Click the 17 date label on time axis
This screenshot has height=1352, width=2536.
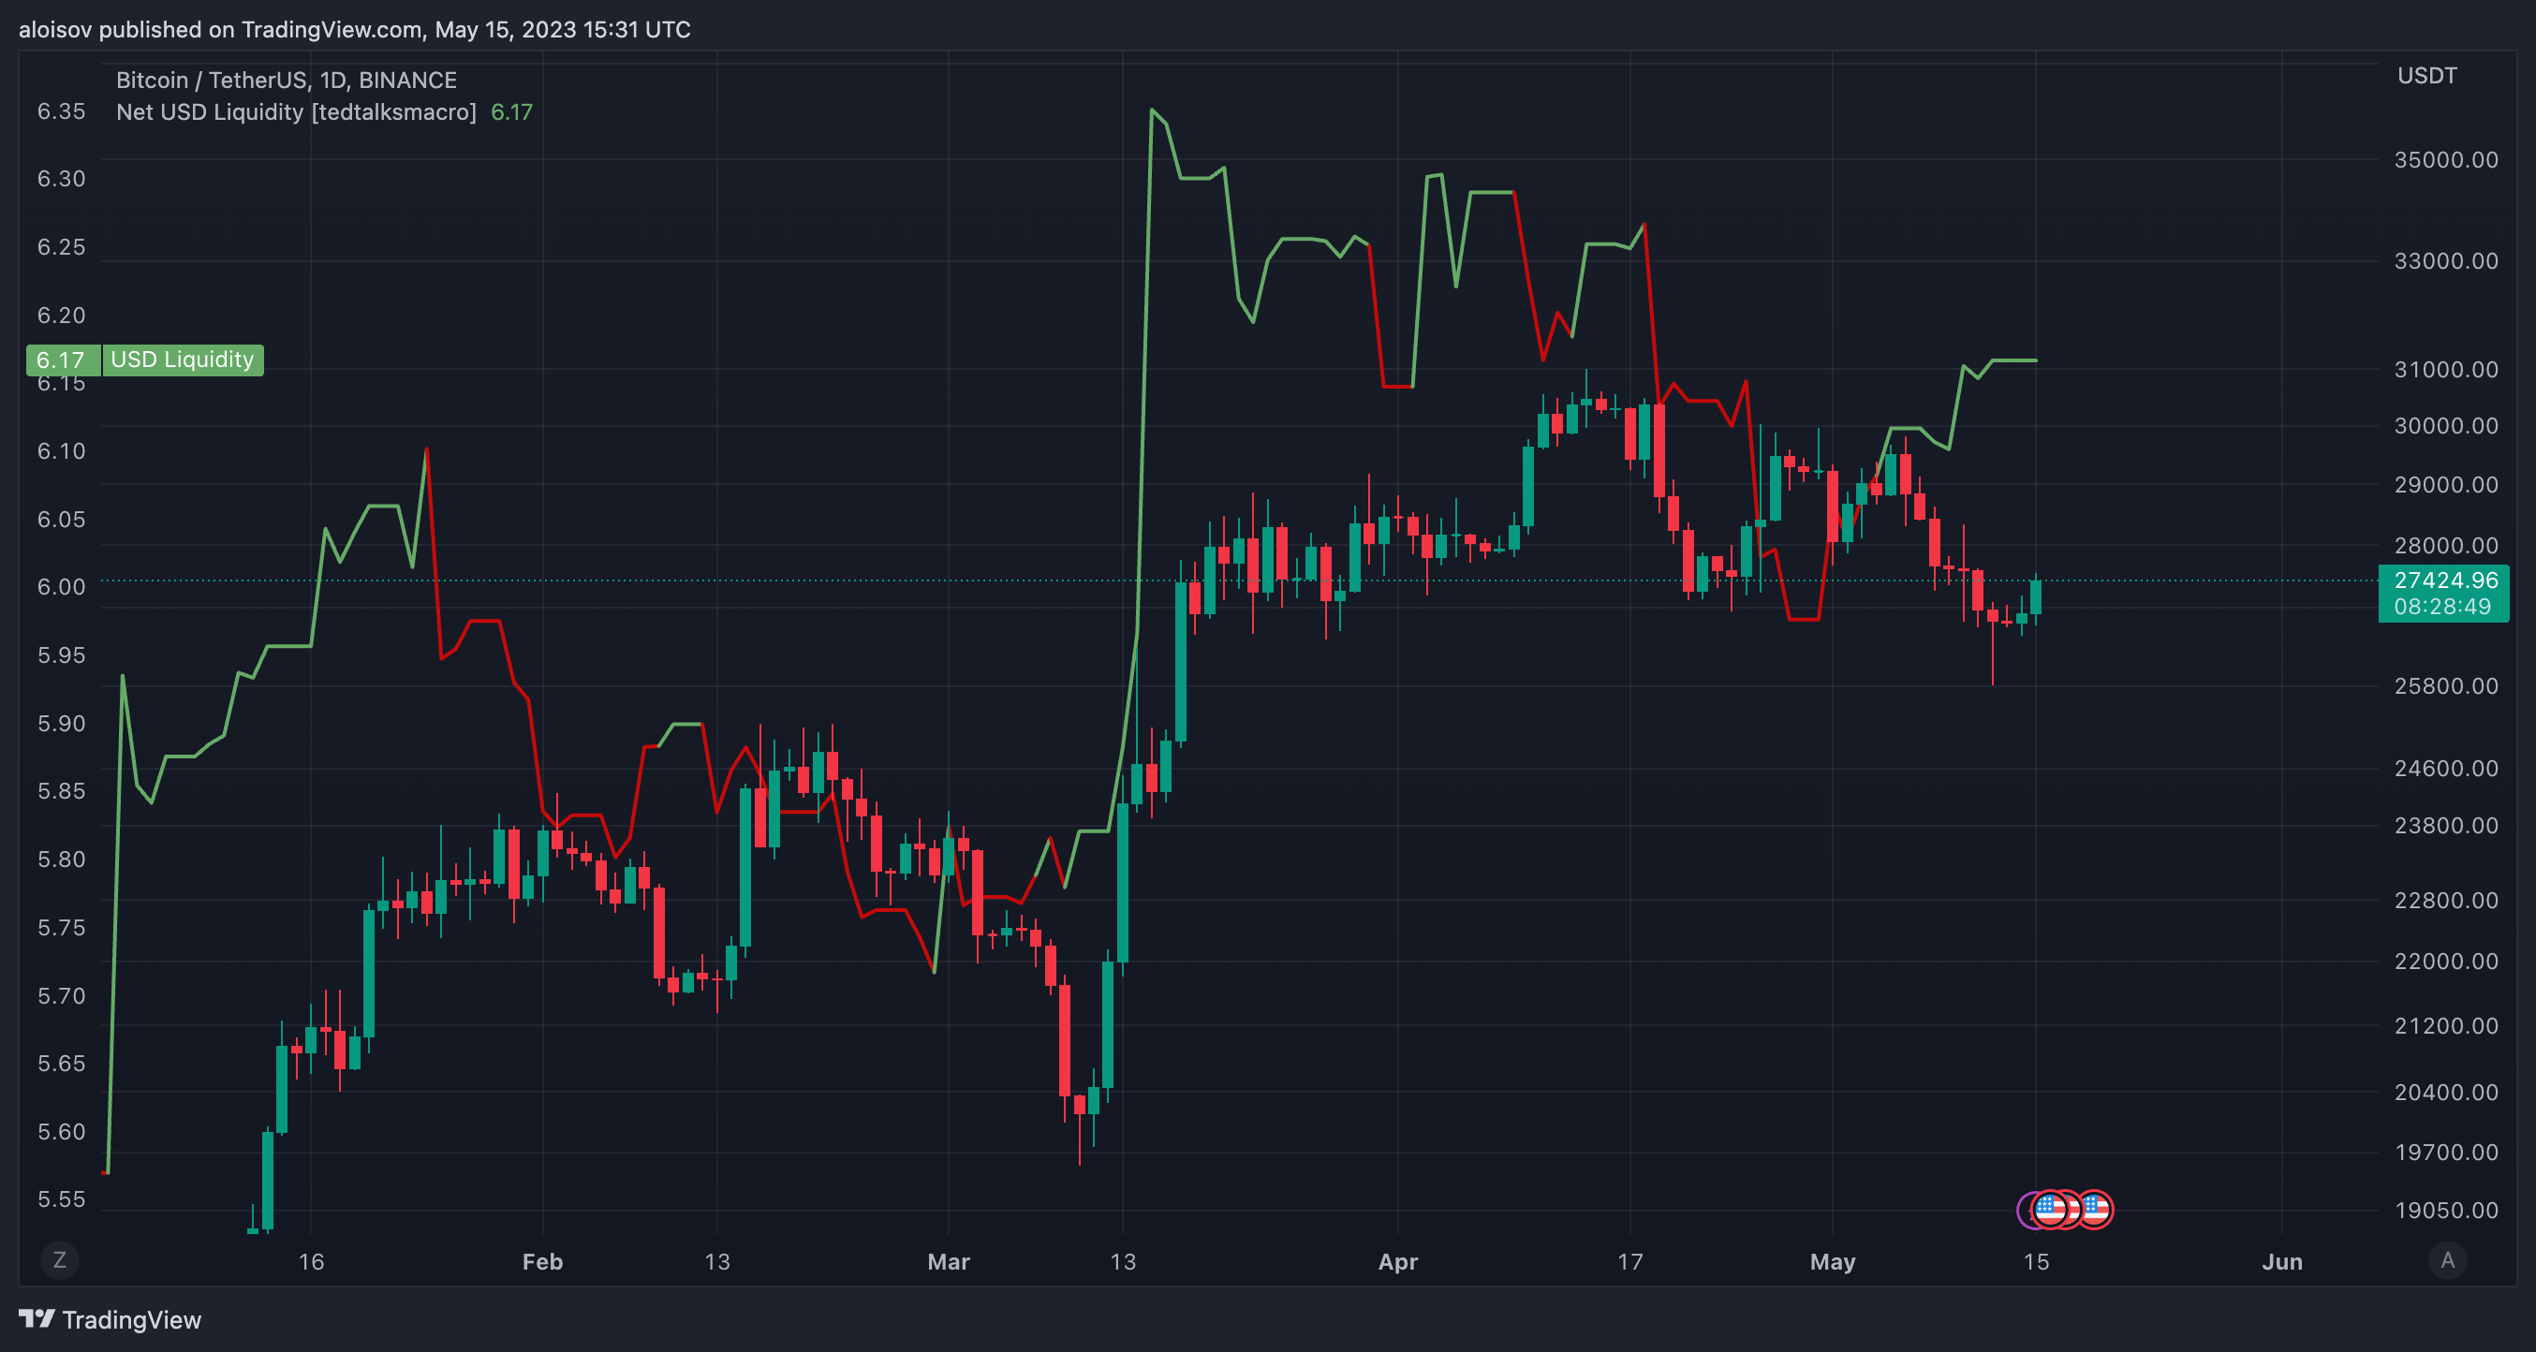coord(1630,1261)
